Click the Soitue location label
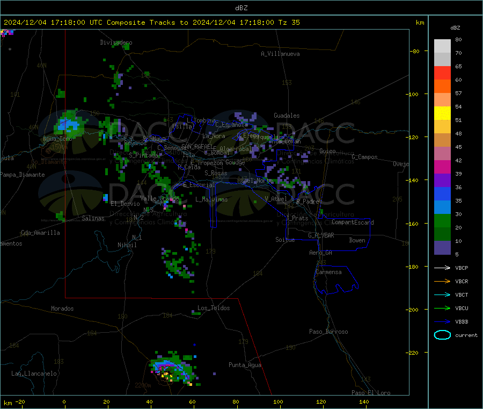The width and height of the screenshot is (483, 409). coord(285,240)
